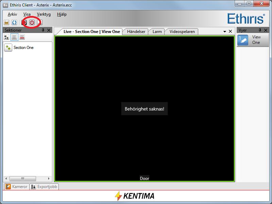Open the Hjälp menu
Viewport: 272px width, 204px height.
[62, 14]
